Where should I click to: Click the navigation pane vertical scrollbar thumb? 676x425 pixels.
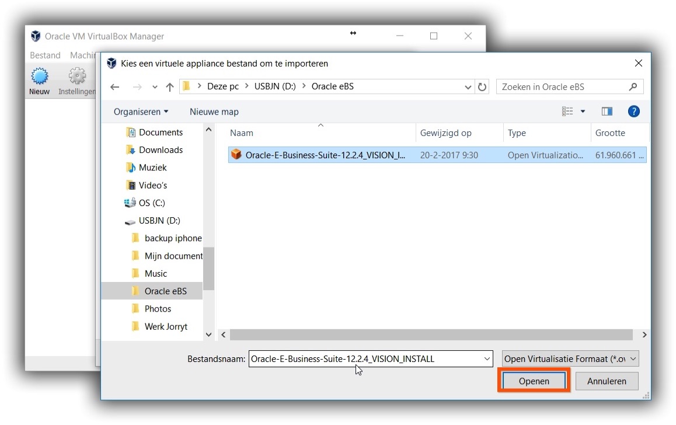[x=208, y=269]
